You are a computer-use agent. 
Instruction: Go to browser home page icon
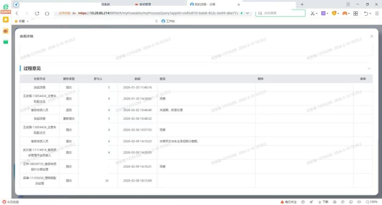tap(47, 13)
